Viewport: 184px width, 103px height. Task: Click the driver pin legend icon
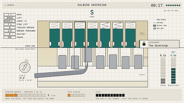coord(155,25)
